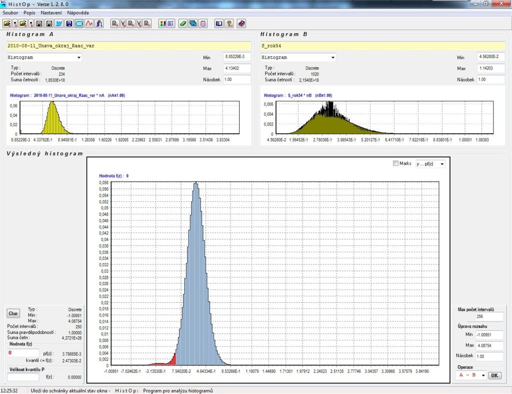Click Histogram B Min field
The image size is (512, 394).
coord(491,57)
